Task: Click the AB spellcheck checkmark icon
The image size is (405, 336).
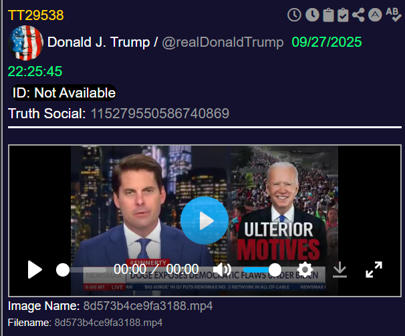Action: (x=394, y=15)
